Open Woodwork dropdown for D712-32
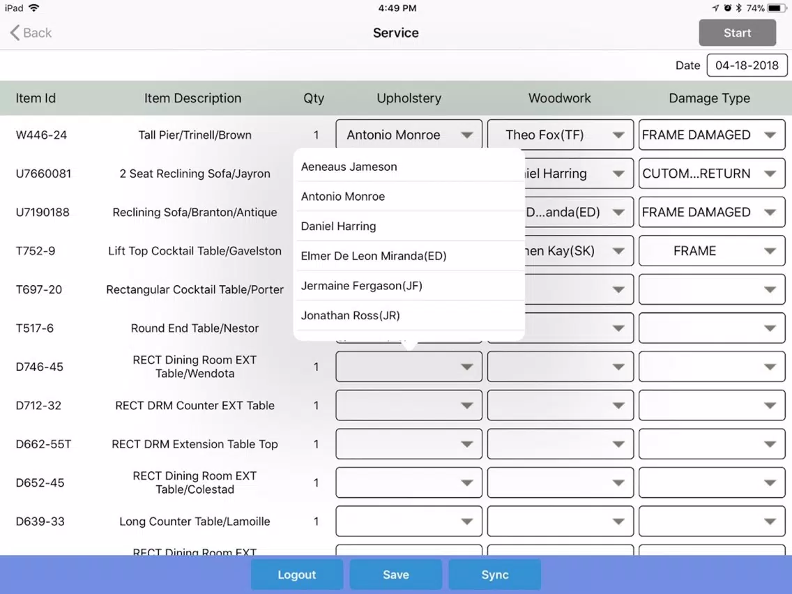792x594 pixels. (x=560, y=406)
